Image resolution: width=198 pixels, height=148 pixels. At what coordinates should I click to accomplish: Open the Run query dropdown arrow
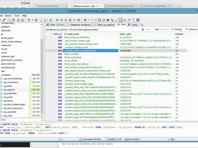pyautogui.click(x=89, y=20)
